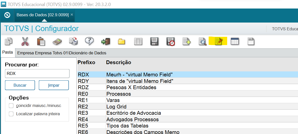Click the limpar button
The width and height of the screenshot is (298, 134).
pos(54,85)
